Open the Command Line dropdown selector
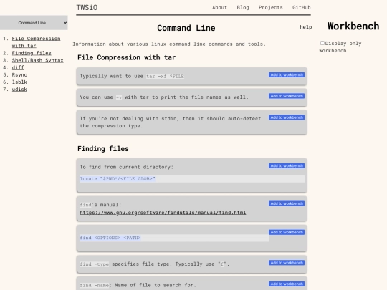The image size is (387, 290). 34,23
